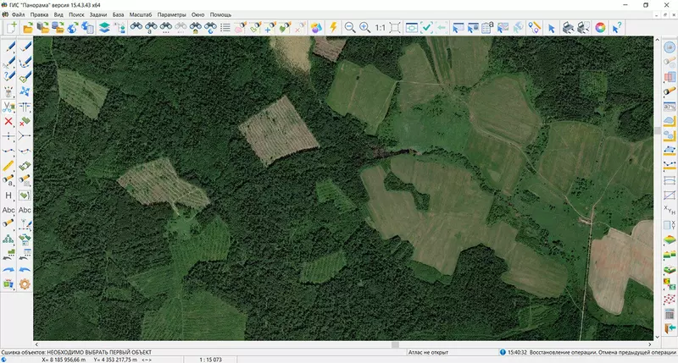
Task: Open the Файл menu
Action: (x=18, y=15)
